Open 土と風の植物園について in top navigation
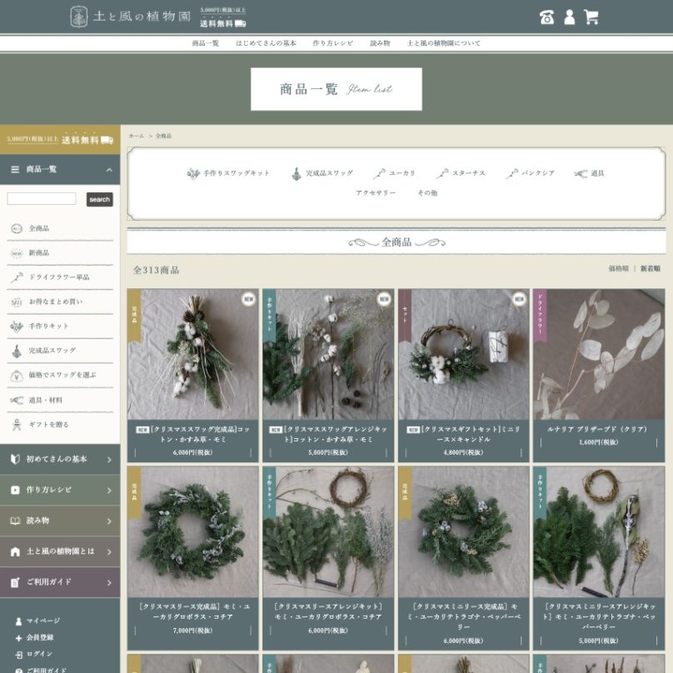Viewport: 673px width, 673px height. point(443,43)
